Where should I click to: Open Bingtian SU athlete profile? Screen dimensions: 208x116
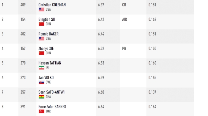pos(46,19)
